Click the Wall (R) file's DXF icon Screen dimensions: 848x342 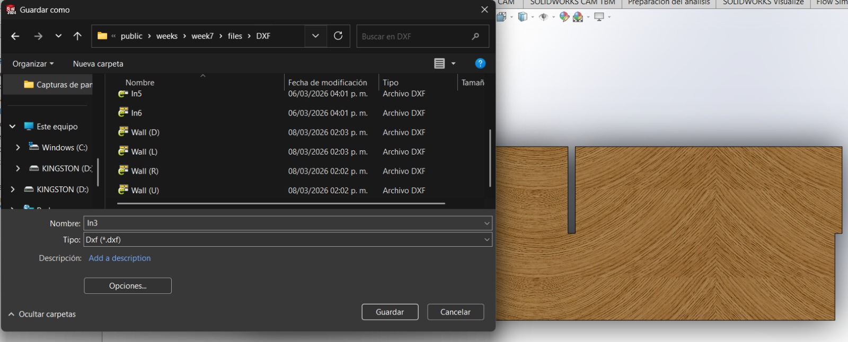point(123,170)
